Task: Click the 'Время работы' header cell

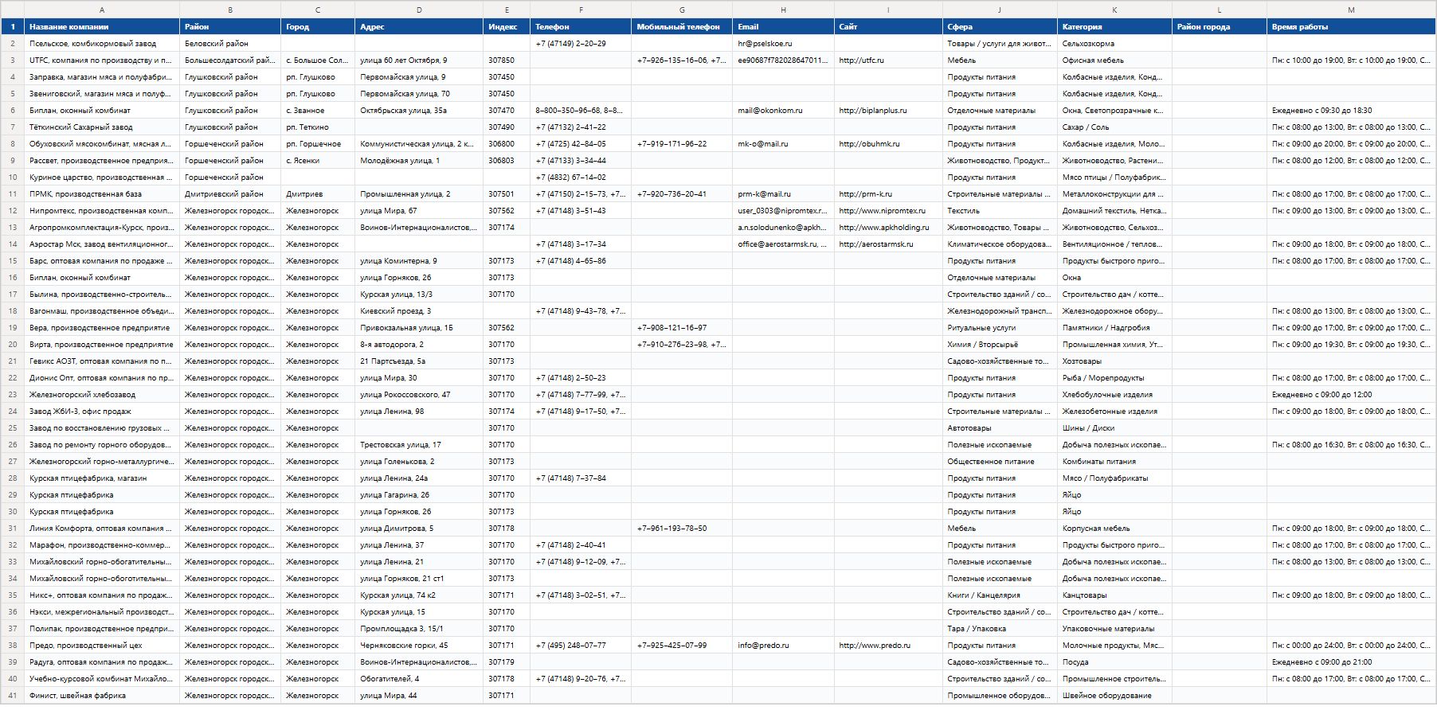Action: [1351, 27]
